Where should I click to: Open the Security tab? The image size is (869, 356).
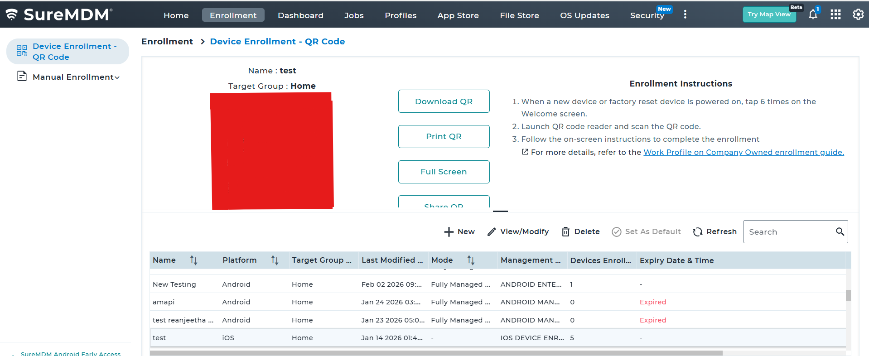tap(647, 15)
